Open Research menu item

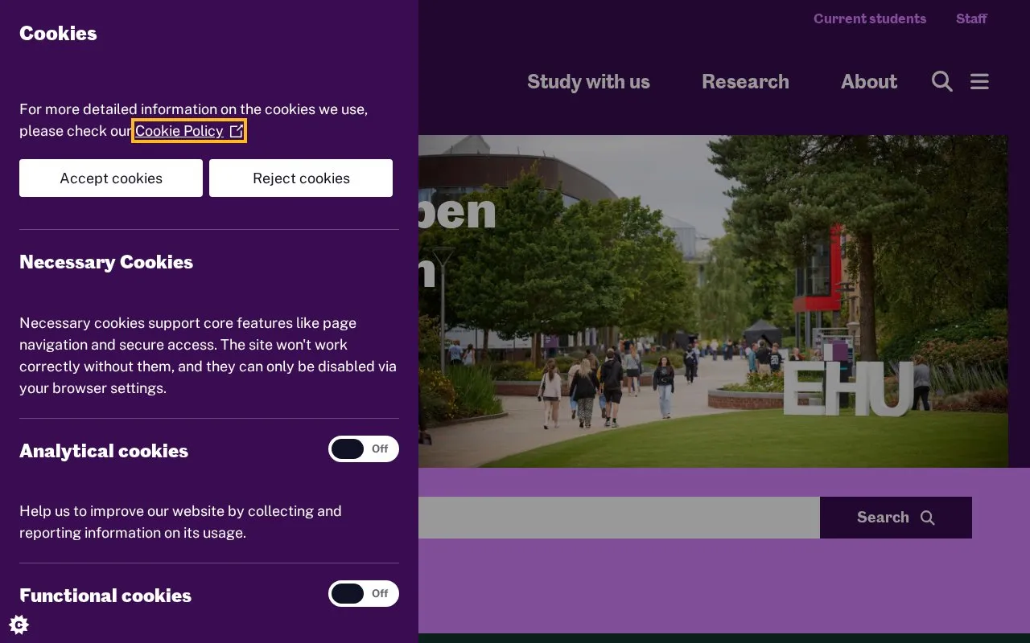[x=745, y=81]
